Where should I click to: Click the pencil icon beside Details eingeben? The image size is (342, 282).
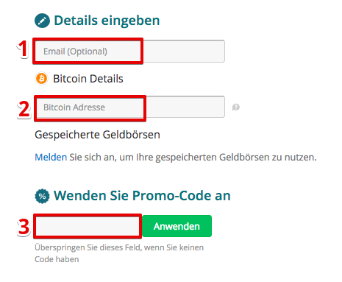[x=42, y=21]
